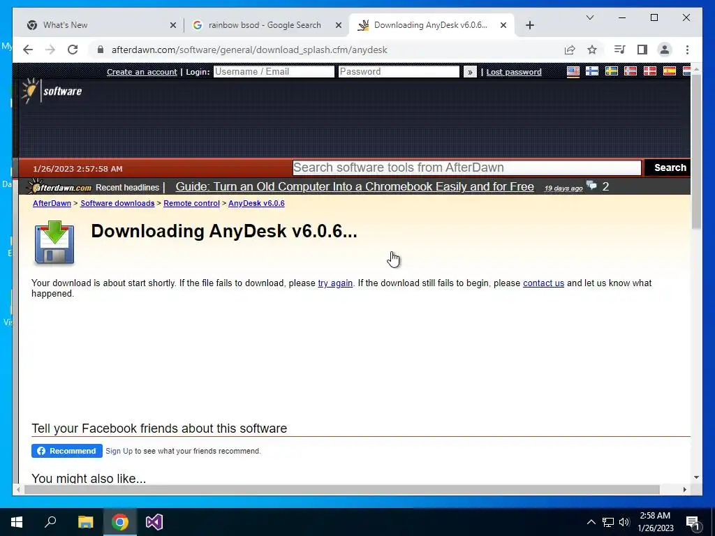
Task: Open Windows taskbar search
Action: click(x=50, y=522)
